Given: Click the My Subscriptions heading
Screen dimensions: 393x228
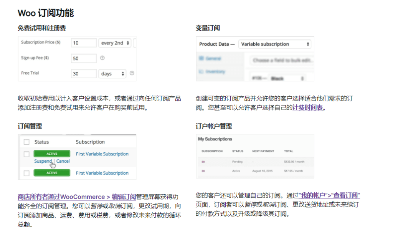Looking at the screenshot, I should 215,139.
